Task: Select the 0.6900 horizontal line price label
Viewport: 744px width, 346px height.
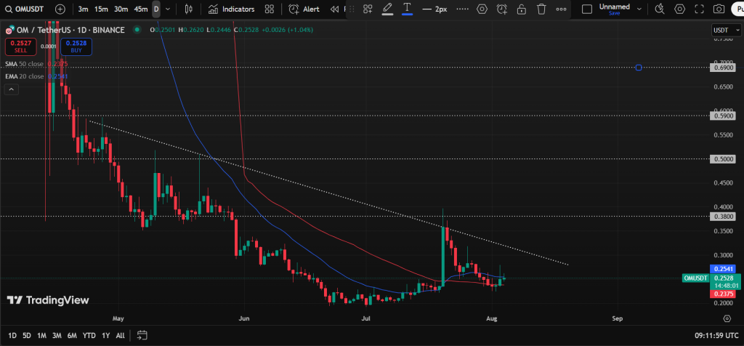Action: pyautogui.click(x=722, y=68)
